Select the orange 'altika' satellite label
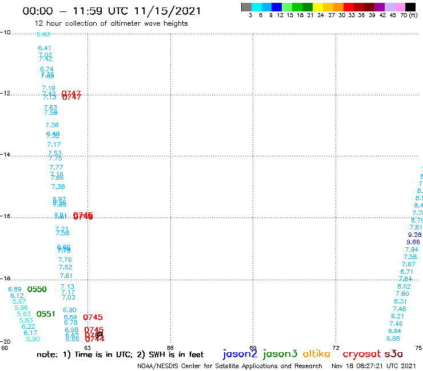Screen dimensions: 423x371 click(x=317, y=353)
